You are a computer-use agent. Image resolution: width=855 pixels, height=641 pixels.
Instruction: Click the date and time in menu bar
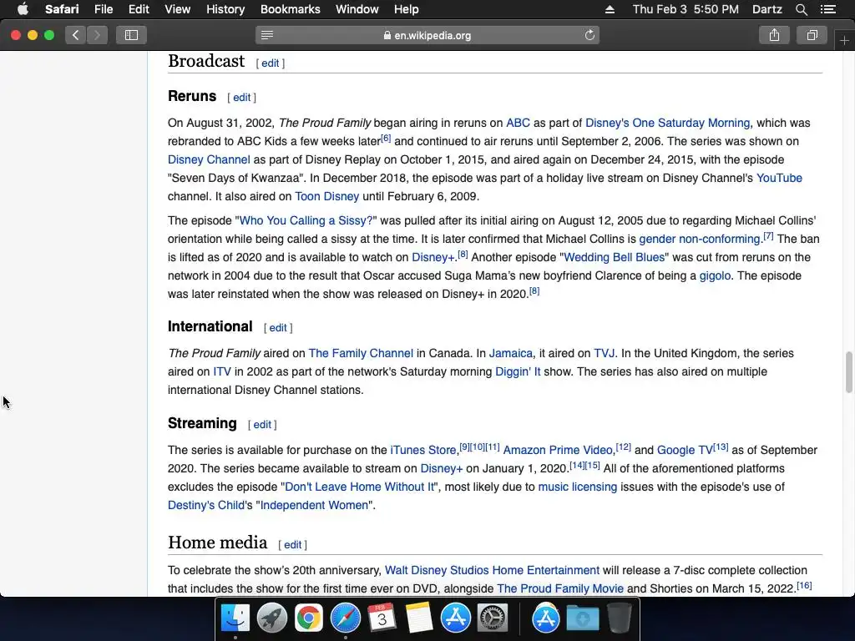tap(686, 9)
